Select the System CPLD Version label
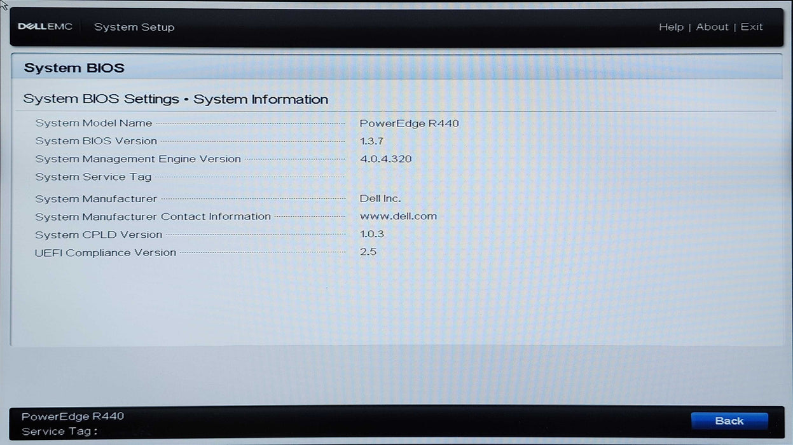This screenshot has width=793, height=445. click(99, 235)
